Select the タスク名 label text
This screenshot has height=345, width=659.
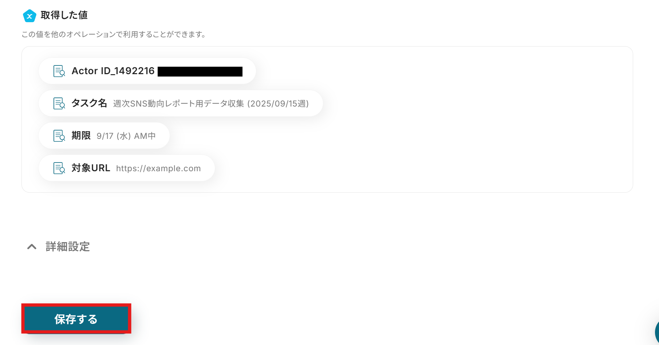point(89,103)
